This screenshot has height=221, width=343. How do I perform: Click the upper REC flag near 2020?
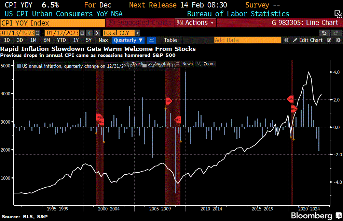pos(290,99)
